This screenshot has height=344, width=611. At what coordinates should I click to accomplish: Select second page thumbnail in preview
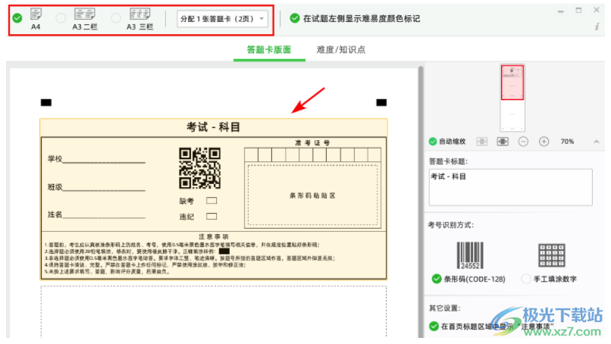coord(512,115)
